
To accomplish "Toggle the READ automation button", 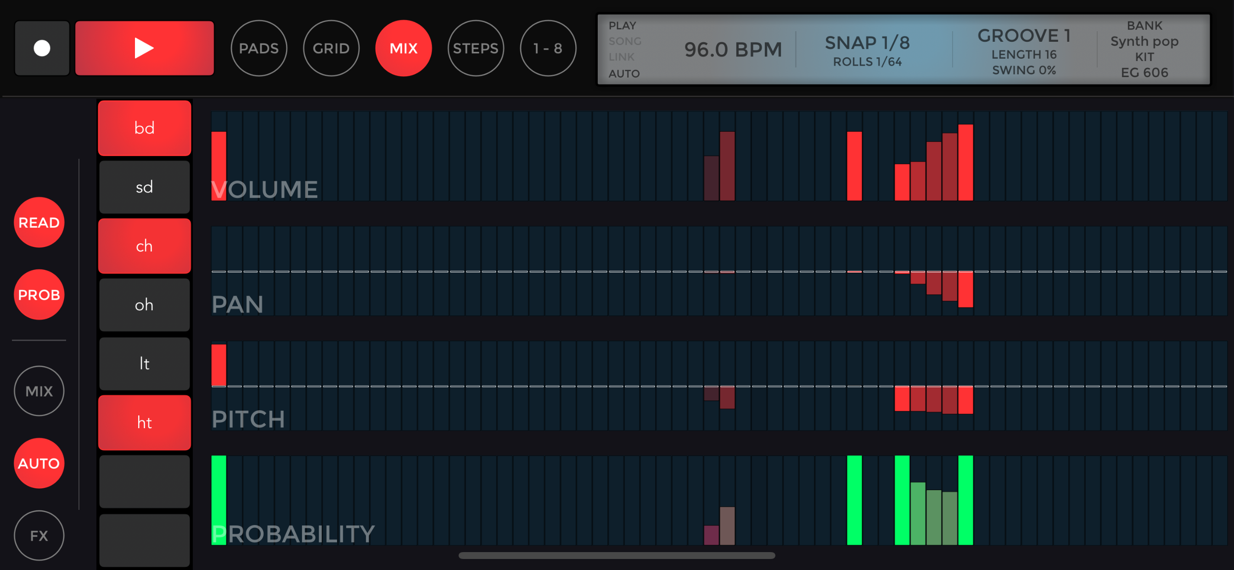I will 39,222.
